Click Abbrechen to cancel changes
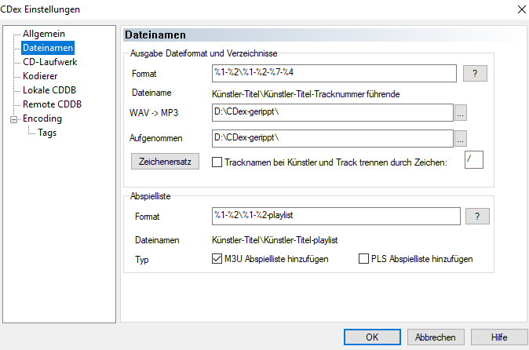The image size is (529, 350). (x=435, y=337)
